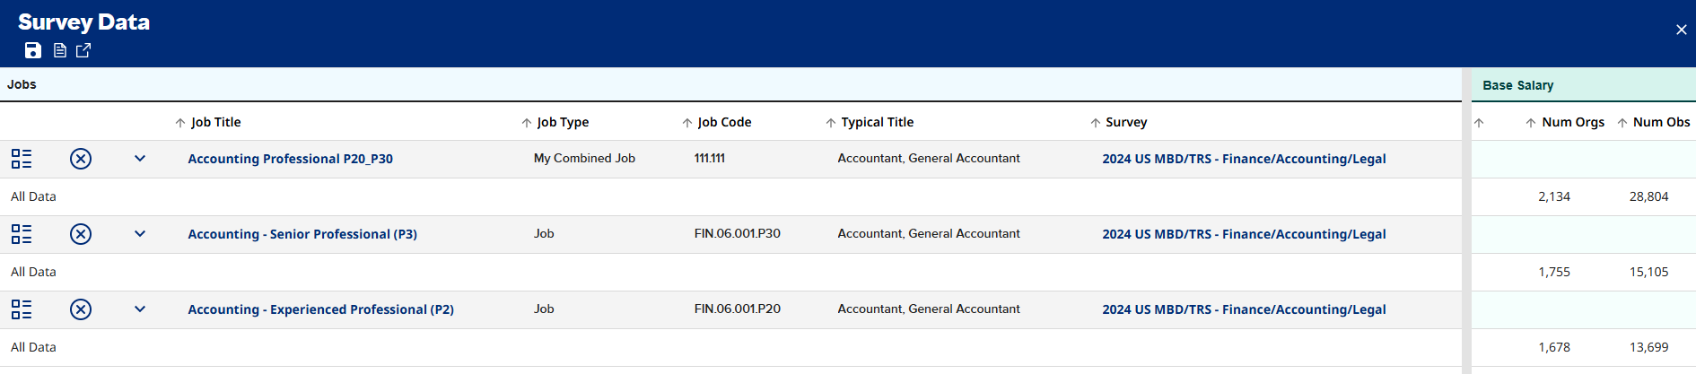The image size is (1696, 374).
Task: Open details list icon for Senior Professional (P3)
Action: [22, 234]
